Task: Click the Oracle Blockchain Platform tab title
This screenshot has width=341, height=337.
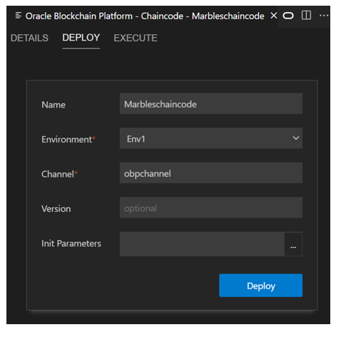Action: point(145,16)
